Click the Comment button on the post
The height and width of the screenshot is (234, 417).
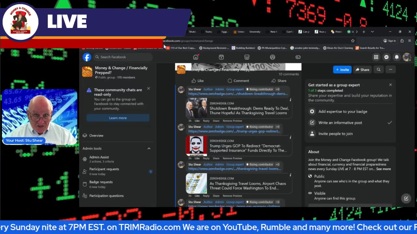coord(238,81)
